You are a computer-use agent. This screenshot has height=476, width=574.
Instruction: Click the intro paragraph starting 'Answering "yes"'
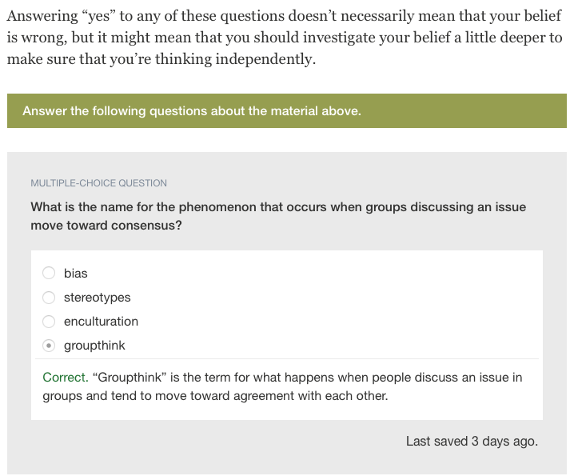285,38
